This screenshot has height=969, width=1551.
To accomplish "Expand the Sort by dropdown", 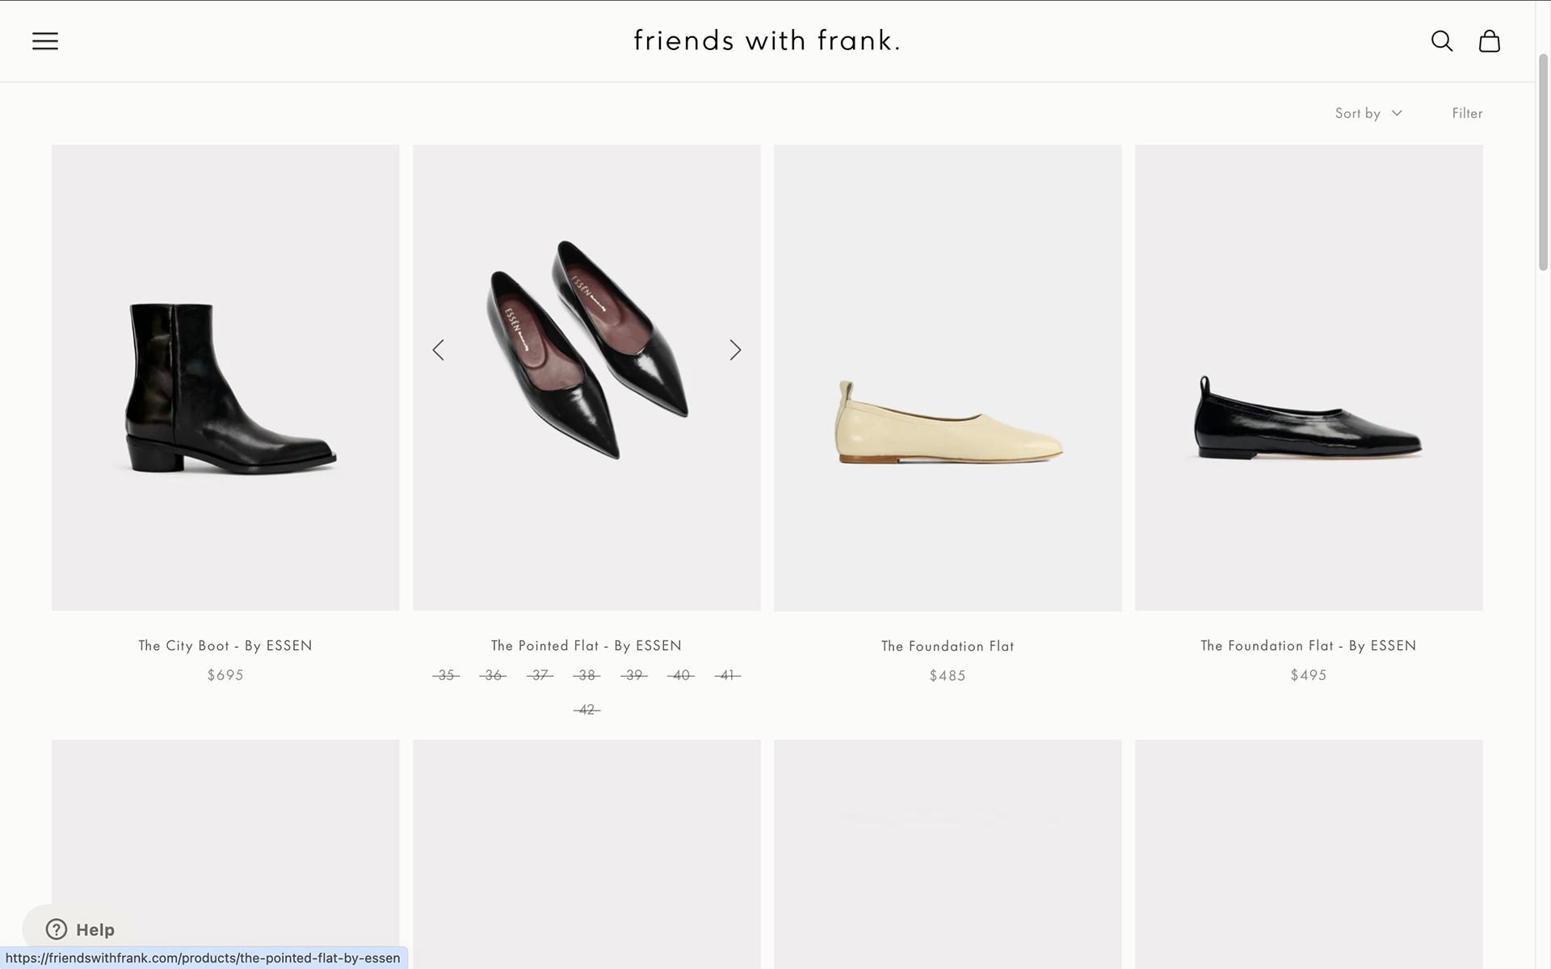I will (1368, 113).
